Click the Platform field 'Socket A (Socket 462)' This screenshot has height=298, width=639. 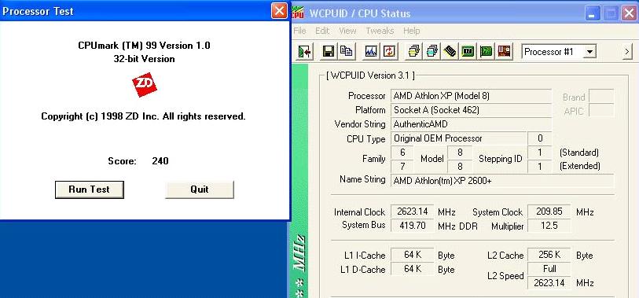pyautogui.click(x=471, y=110)
